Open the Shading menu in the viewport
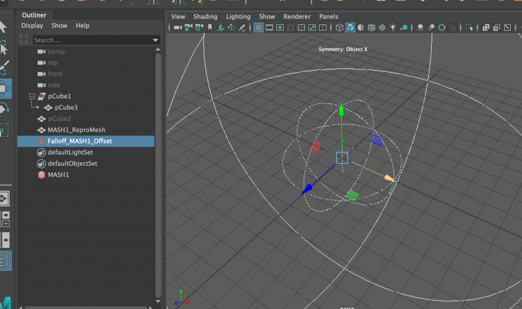 (205, 16)
